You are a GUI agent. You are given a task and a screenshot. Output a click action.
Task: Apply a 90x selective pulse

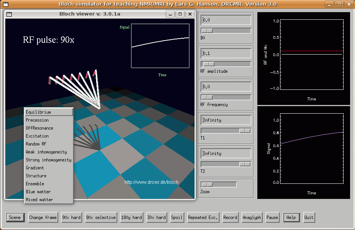(101, 217)
